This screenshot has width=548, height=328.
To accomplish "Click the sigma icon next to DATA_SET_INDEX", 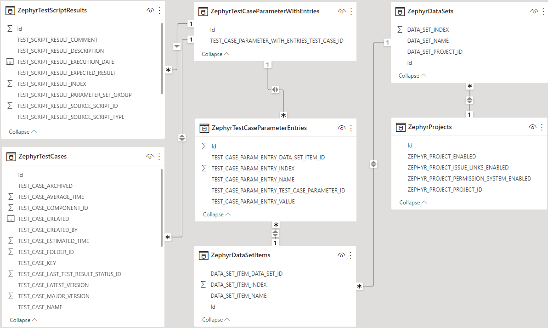I will (x=400, y=30).
